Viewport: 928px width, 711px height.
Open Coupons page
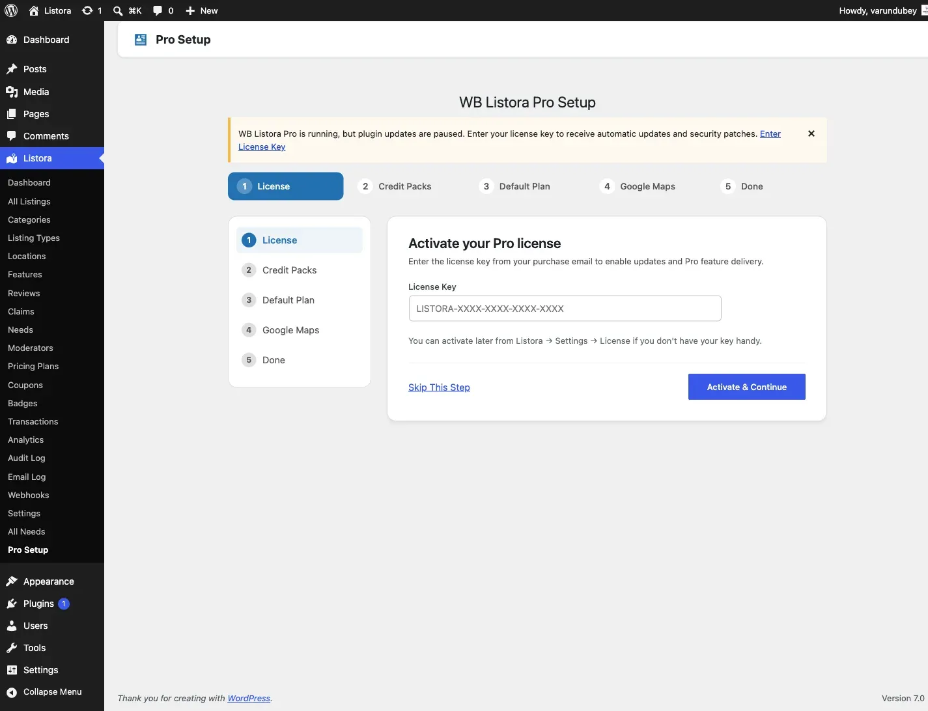click(25, 385)
